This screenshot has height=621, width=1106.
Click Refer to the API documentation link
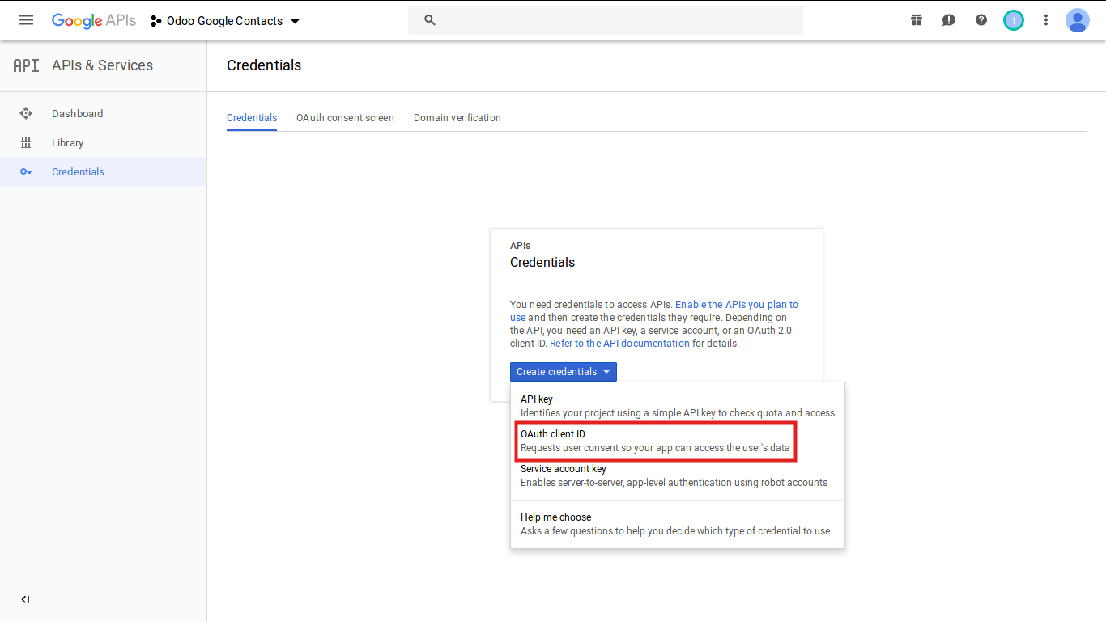point(619,344)
